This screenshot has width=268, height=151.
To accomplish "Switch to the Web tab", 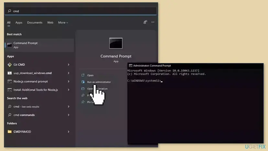I will click(50, 23).
